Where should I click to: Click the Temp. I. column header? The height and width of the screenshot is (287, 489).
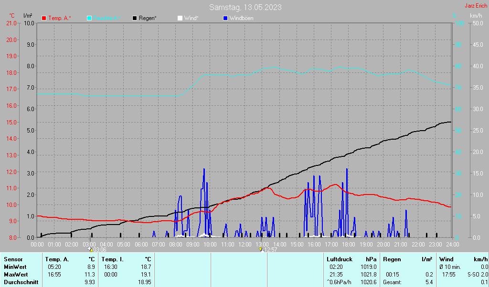click(x=113, y=259)
